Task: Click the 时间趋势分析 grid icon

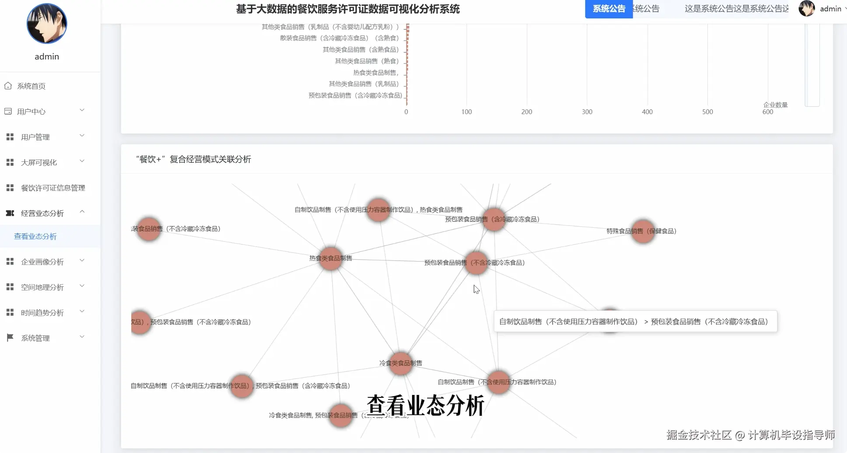Action: click(10, 312)
